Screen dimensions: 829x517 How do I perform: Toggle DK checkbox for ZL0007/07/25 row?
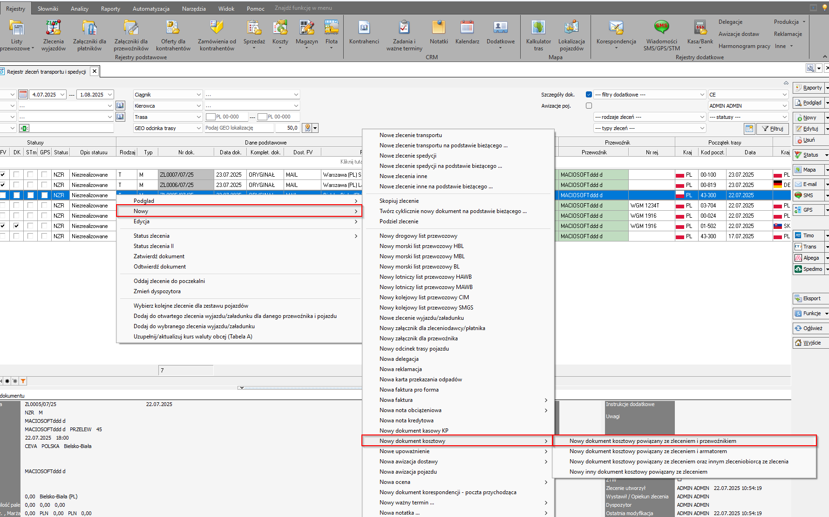click(x=17, y=175)
